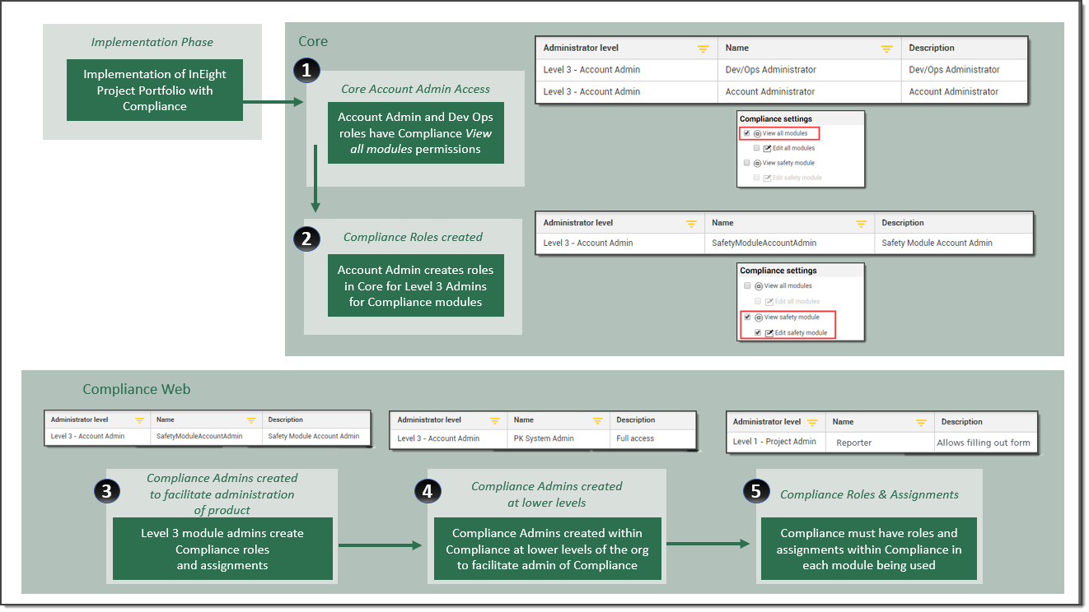Click Description header in Reporter table
Image resolution: width=1089 pixels, height=612 pixels.
pos(962,422)
